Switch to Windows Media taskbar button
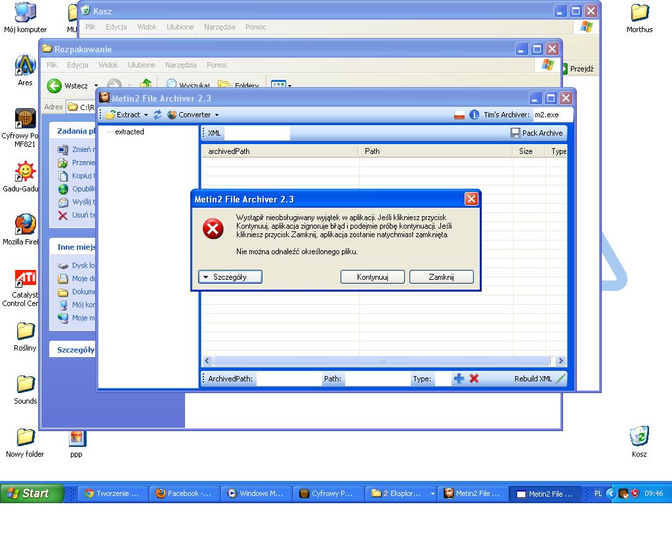The width and height of the screenshot is (672, 534). point(257,493)
